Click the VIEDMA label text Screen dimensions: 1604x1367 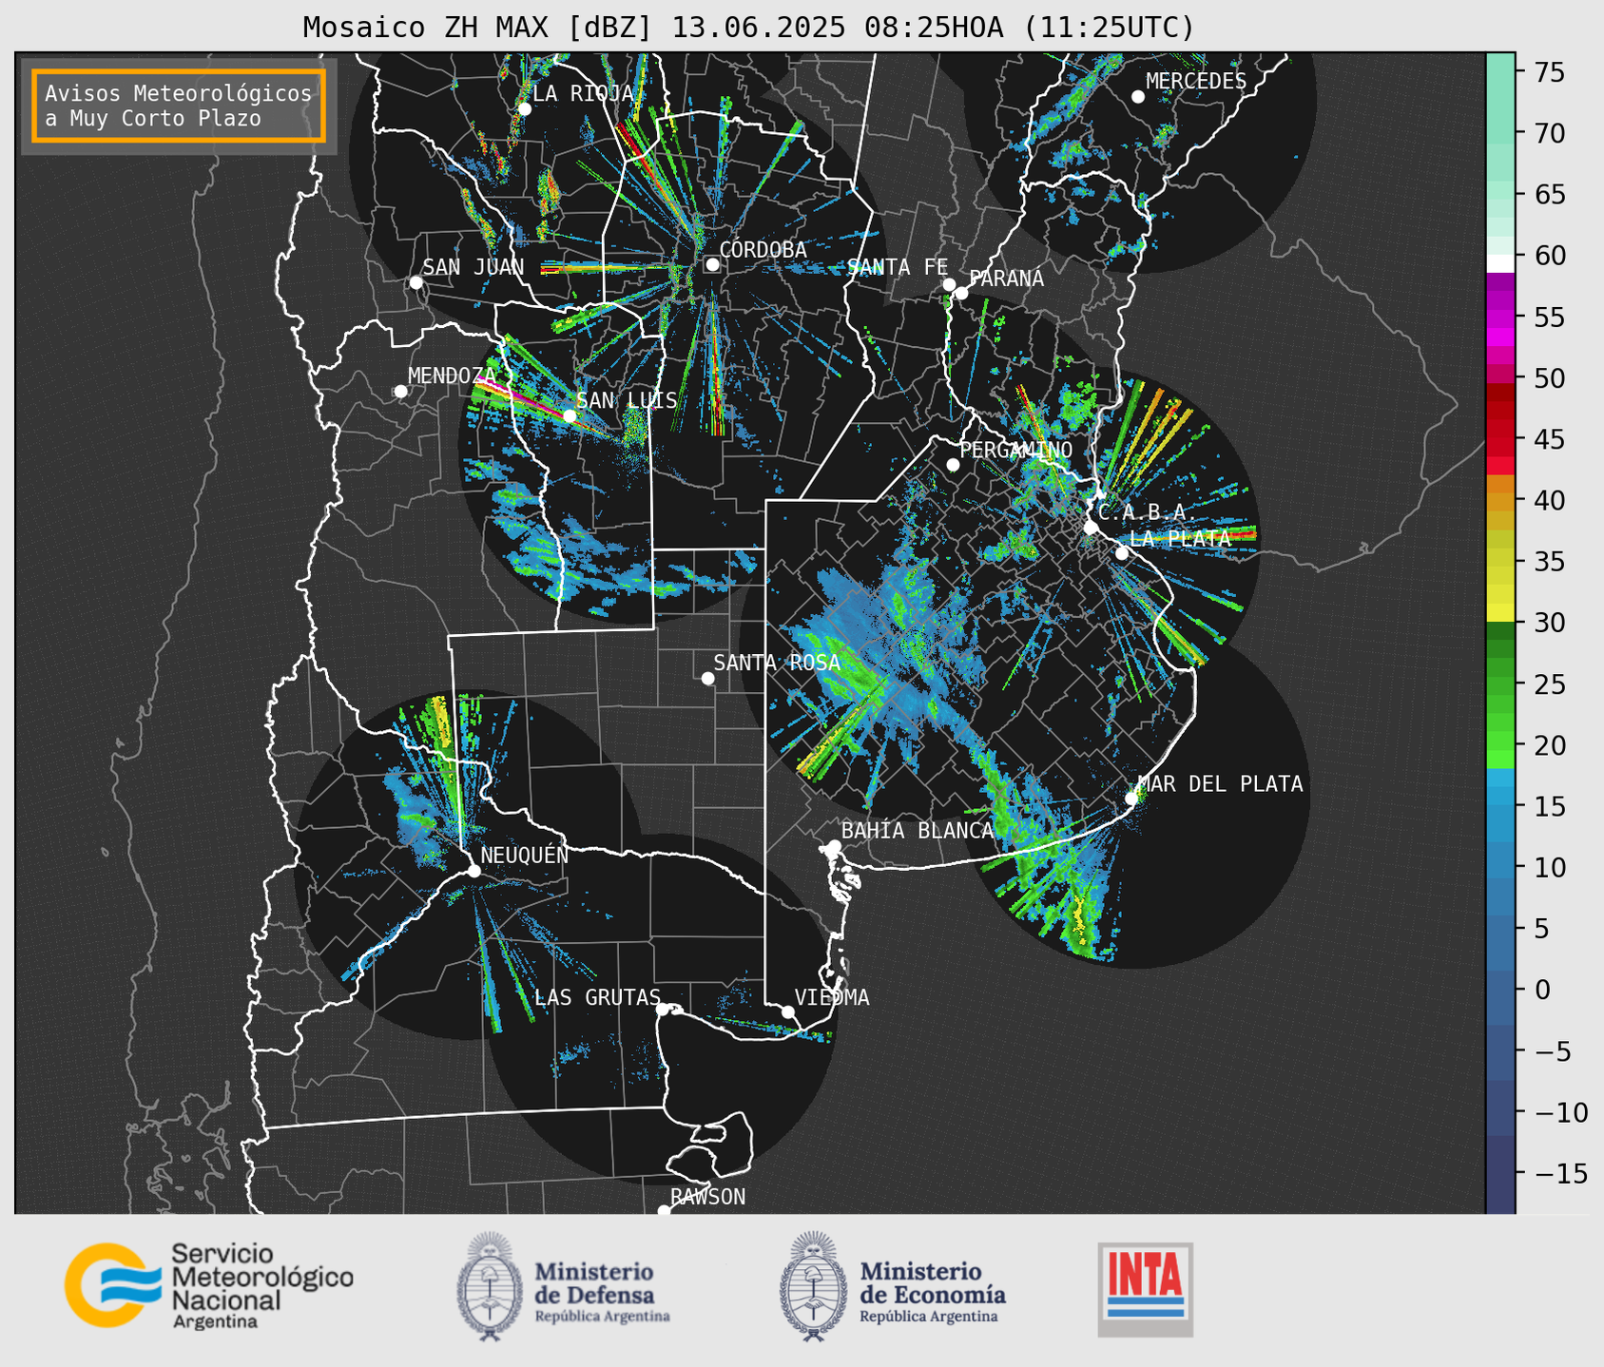(x=832, y=997)
